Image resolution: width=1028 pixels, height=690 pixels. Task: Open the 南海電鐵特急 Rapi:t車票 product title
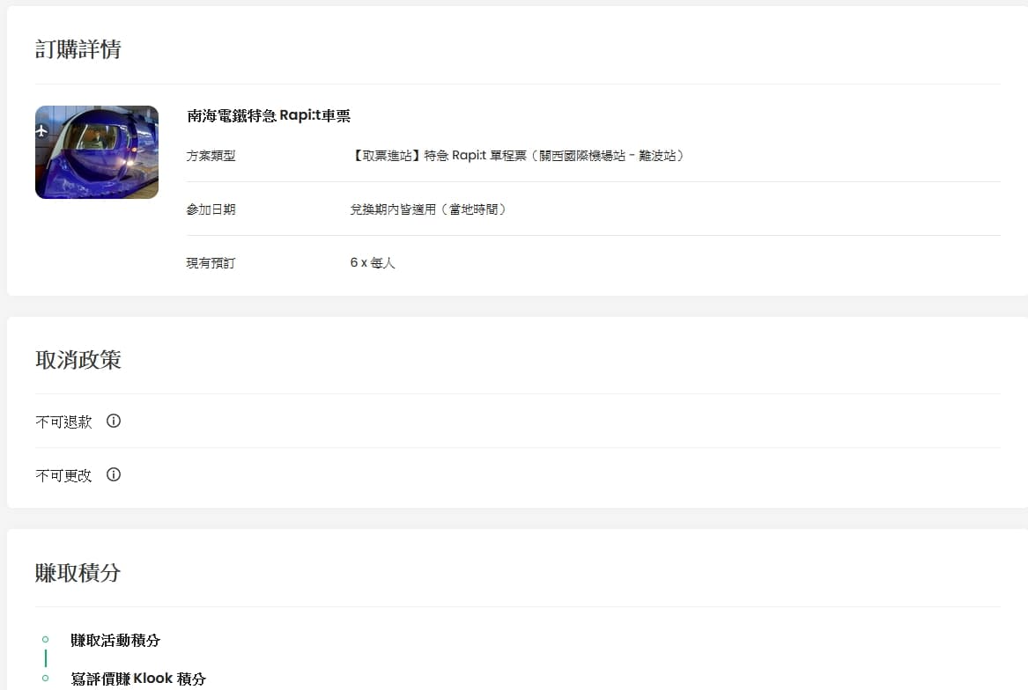pyautogui.click(x=269, y=115)
